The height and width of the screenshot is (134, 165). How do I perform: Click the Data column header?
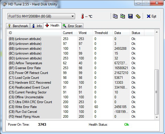pyautogui.click(x=121, y=33)
